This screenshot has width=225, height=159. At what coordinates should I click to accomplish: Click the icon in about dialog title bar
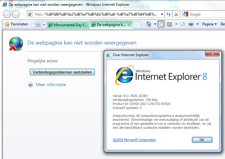coord(109,55)
